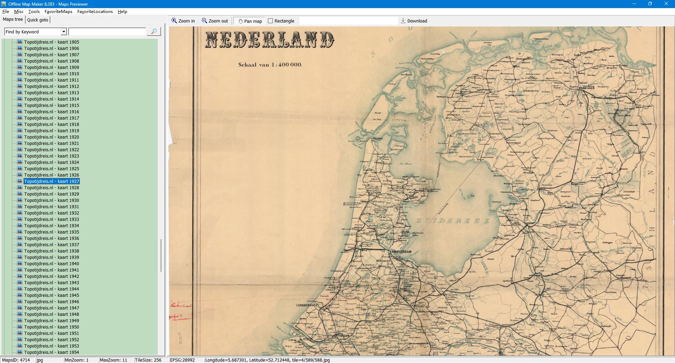Click the map icon beside kaart 1940
Viewport: 675px width, 363px height.
[20, 263]
